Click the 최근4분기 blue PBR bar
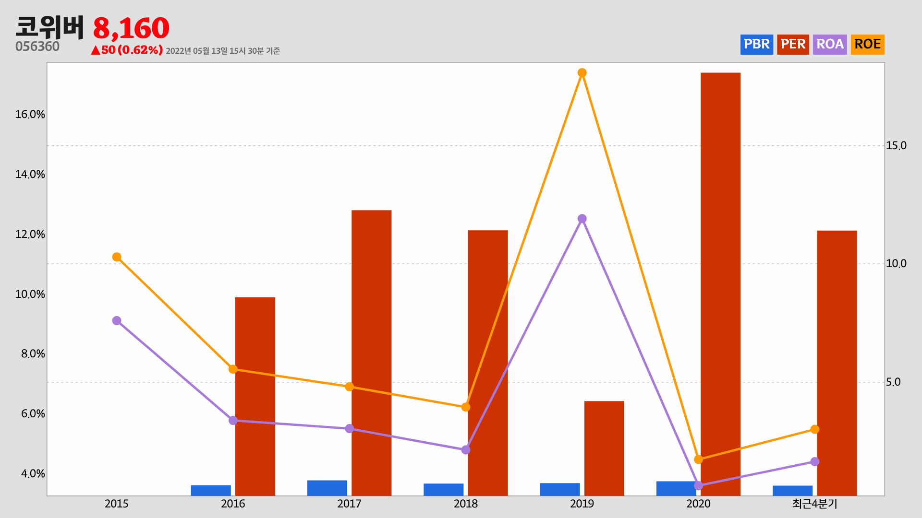Viewport: 922px width, 518px height. [x=793, y=491]
